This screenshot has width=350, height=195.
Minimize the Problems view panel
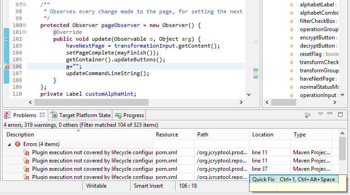[x=330, y=114]
